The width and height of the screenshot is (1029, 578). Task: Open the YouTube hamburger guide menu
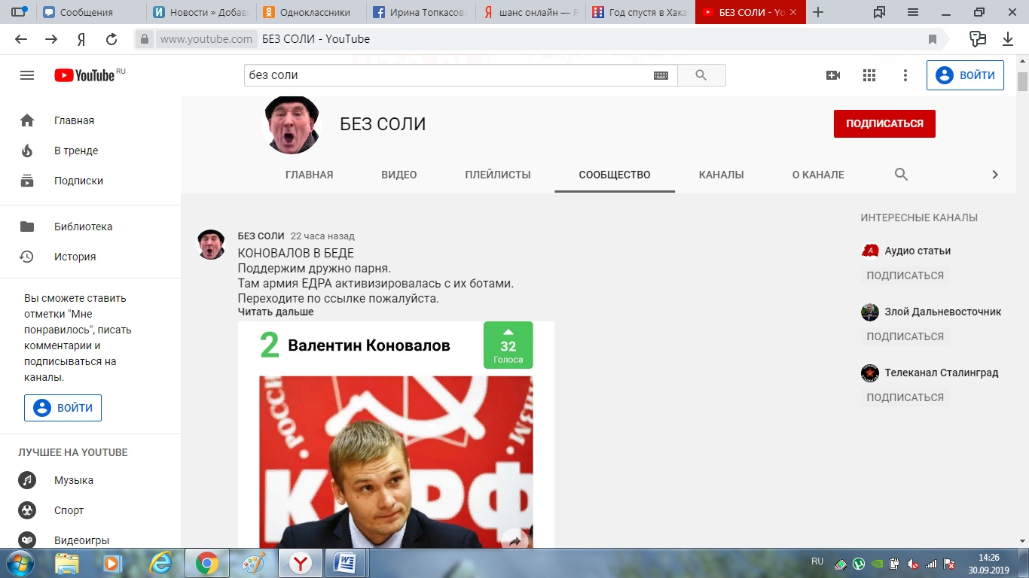point(27,75)
